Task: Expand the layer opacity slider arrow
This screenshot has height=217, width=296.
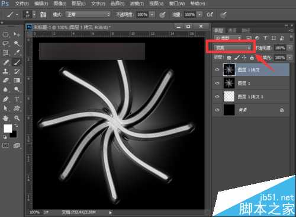Action: click(289, 48)
